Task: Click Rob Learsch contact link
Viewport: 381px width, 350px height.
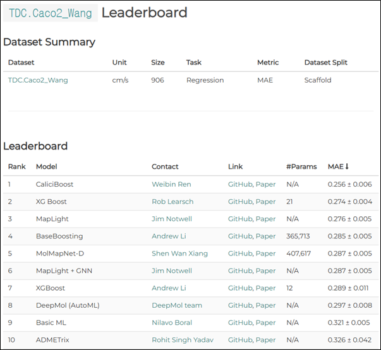Action: 173,202
